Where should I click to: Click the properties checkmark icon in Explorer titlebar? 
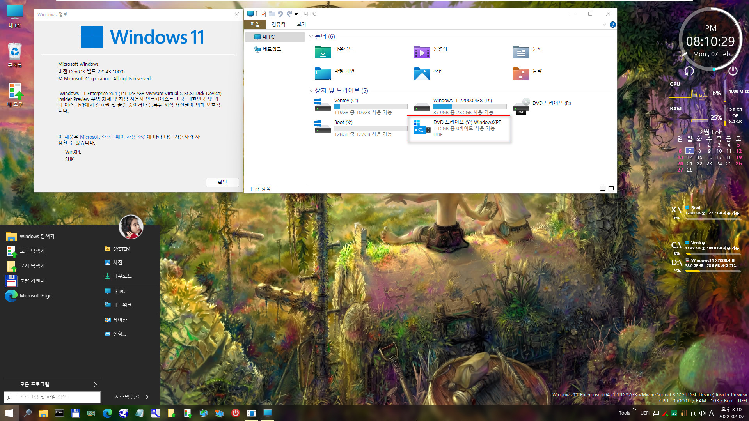[263, 14]
